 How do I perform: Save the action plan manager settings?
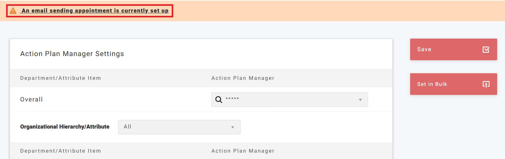pyautogui.click(x=453, y=49)
